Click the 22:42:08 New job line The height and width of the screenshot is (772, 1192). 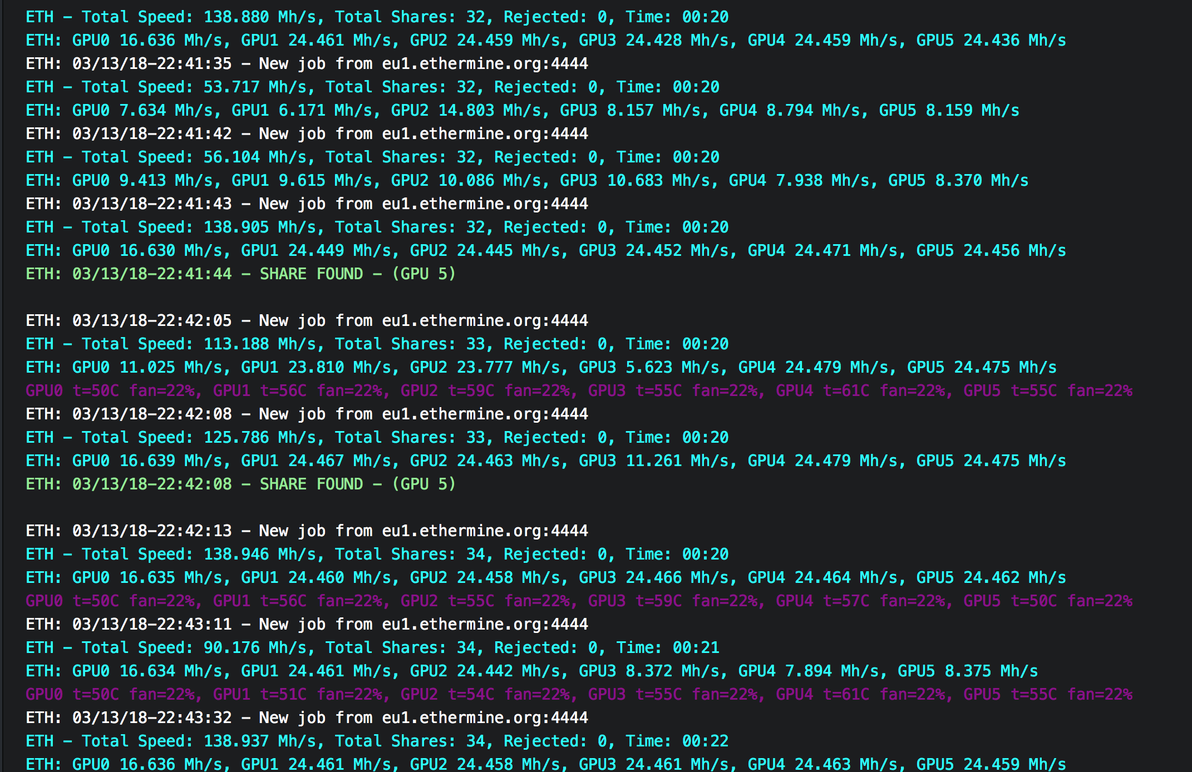coord(307,414)
